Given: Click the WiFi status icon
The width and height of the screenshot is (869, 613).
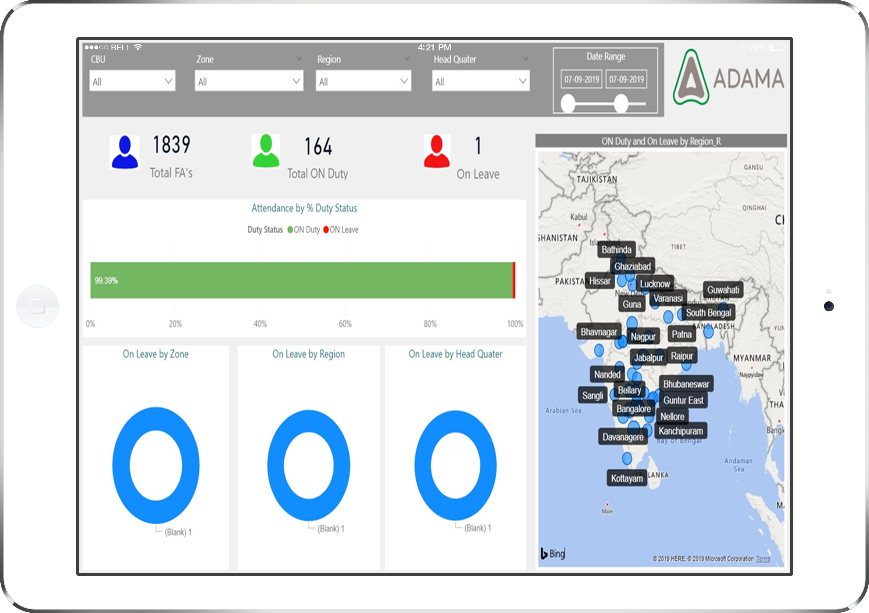Looking at the screenshot, I should [x=138, y=47].
